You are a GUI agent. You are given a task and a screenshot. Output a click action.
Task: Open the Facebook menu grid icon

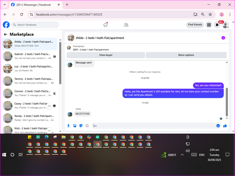pyautogui.click(x=209, y=25)
